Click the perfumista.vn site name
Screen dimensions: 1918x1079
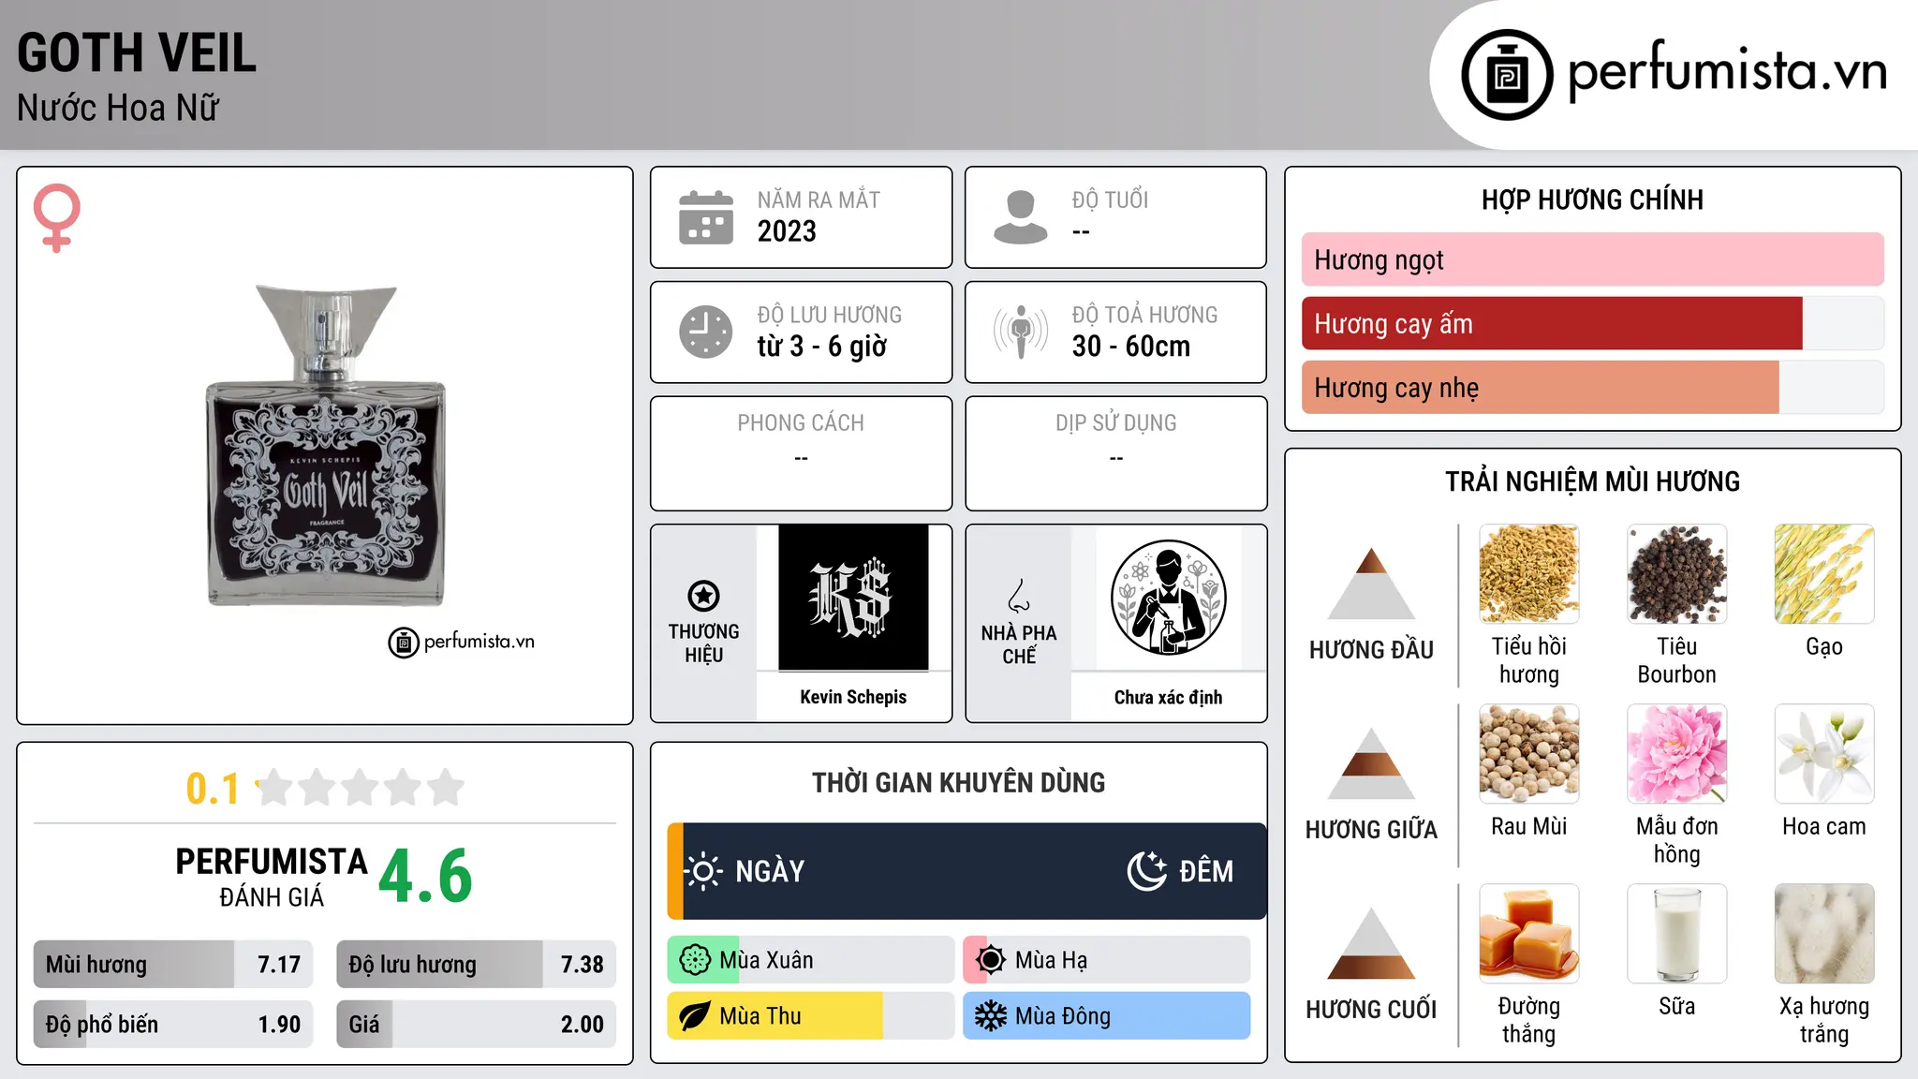1728,71
